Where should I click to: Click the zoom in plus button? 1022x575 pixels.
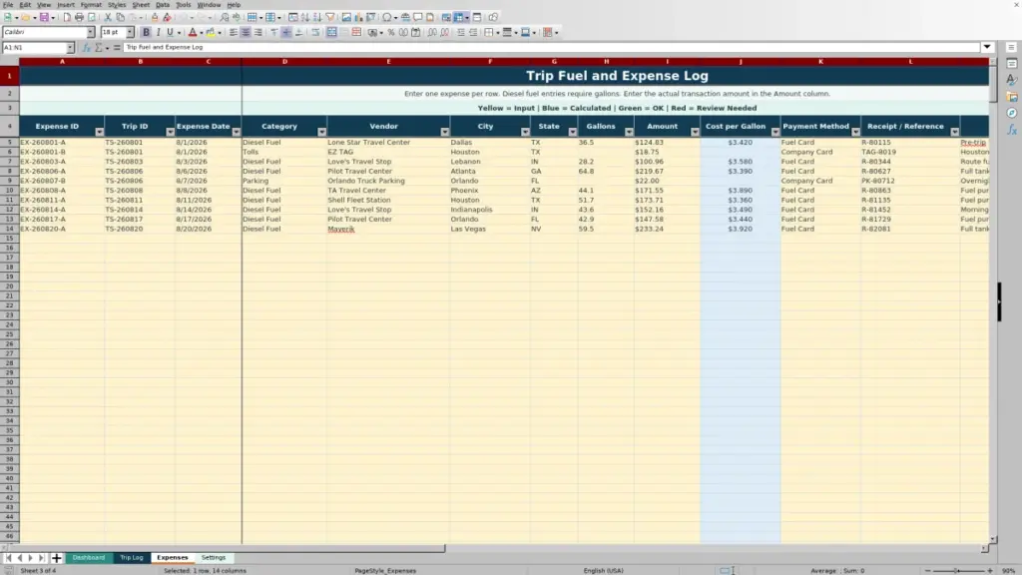[x=990, y=570]
